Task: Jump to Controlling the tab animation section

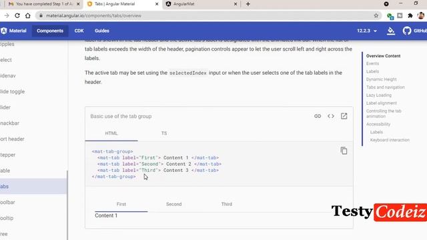Action: tap(384, 113)
